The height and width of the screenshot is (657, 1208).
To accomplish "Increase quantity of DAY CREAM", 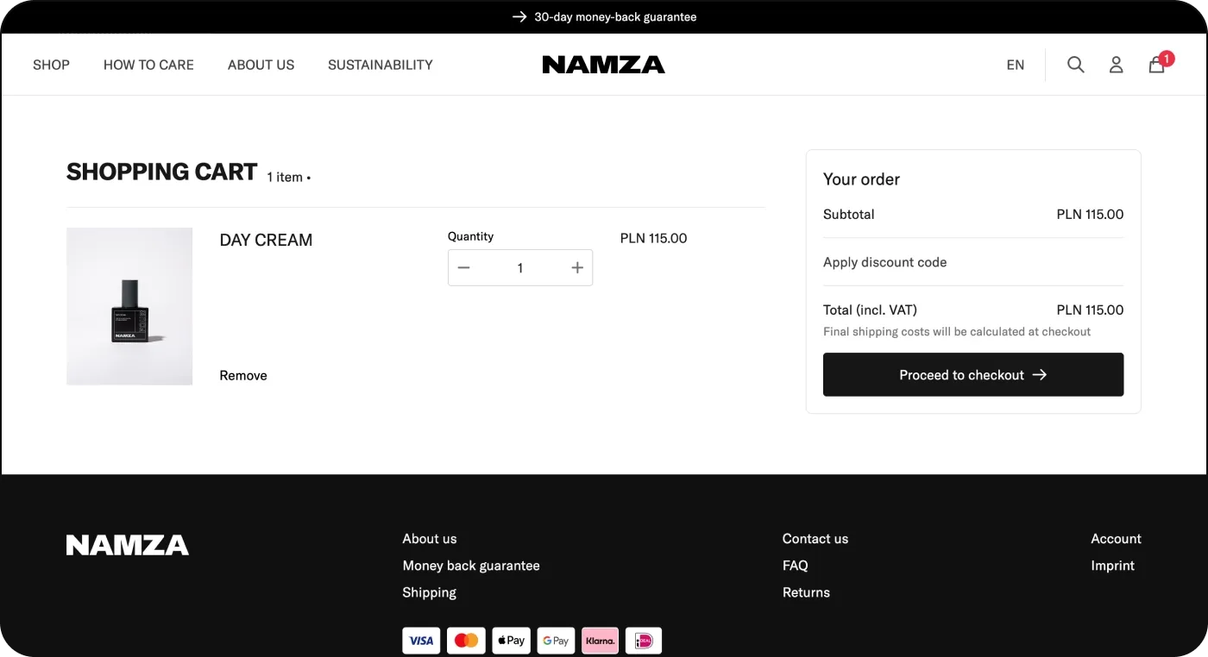I will [576, 267].
